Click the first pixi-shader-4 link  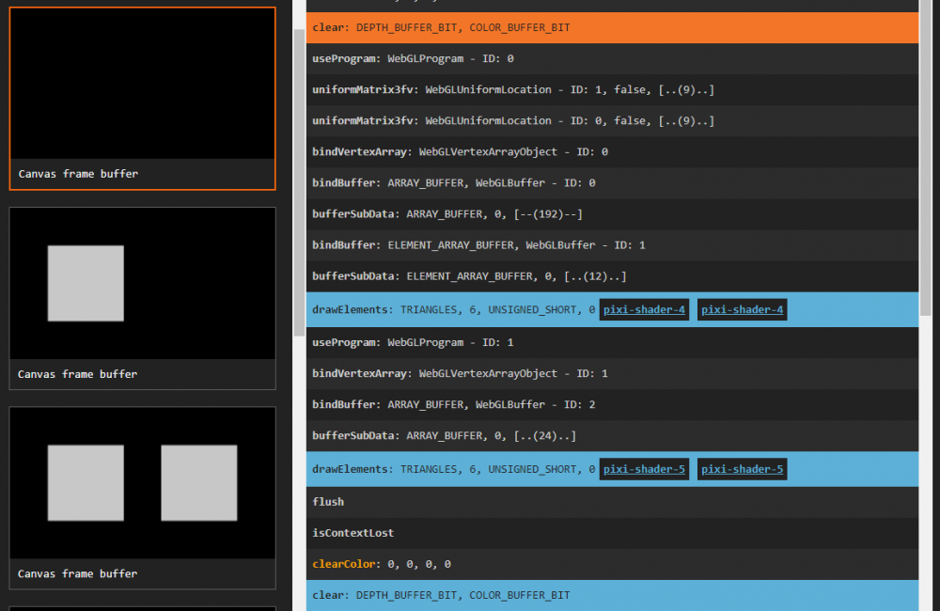644,310
